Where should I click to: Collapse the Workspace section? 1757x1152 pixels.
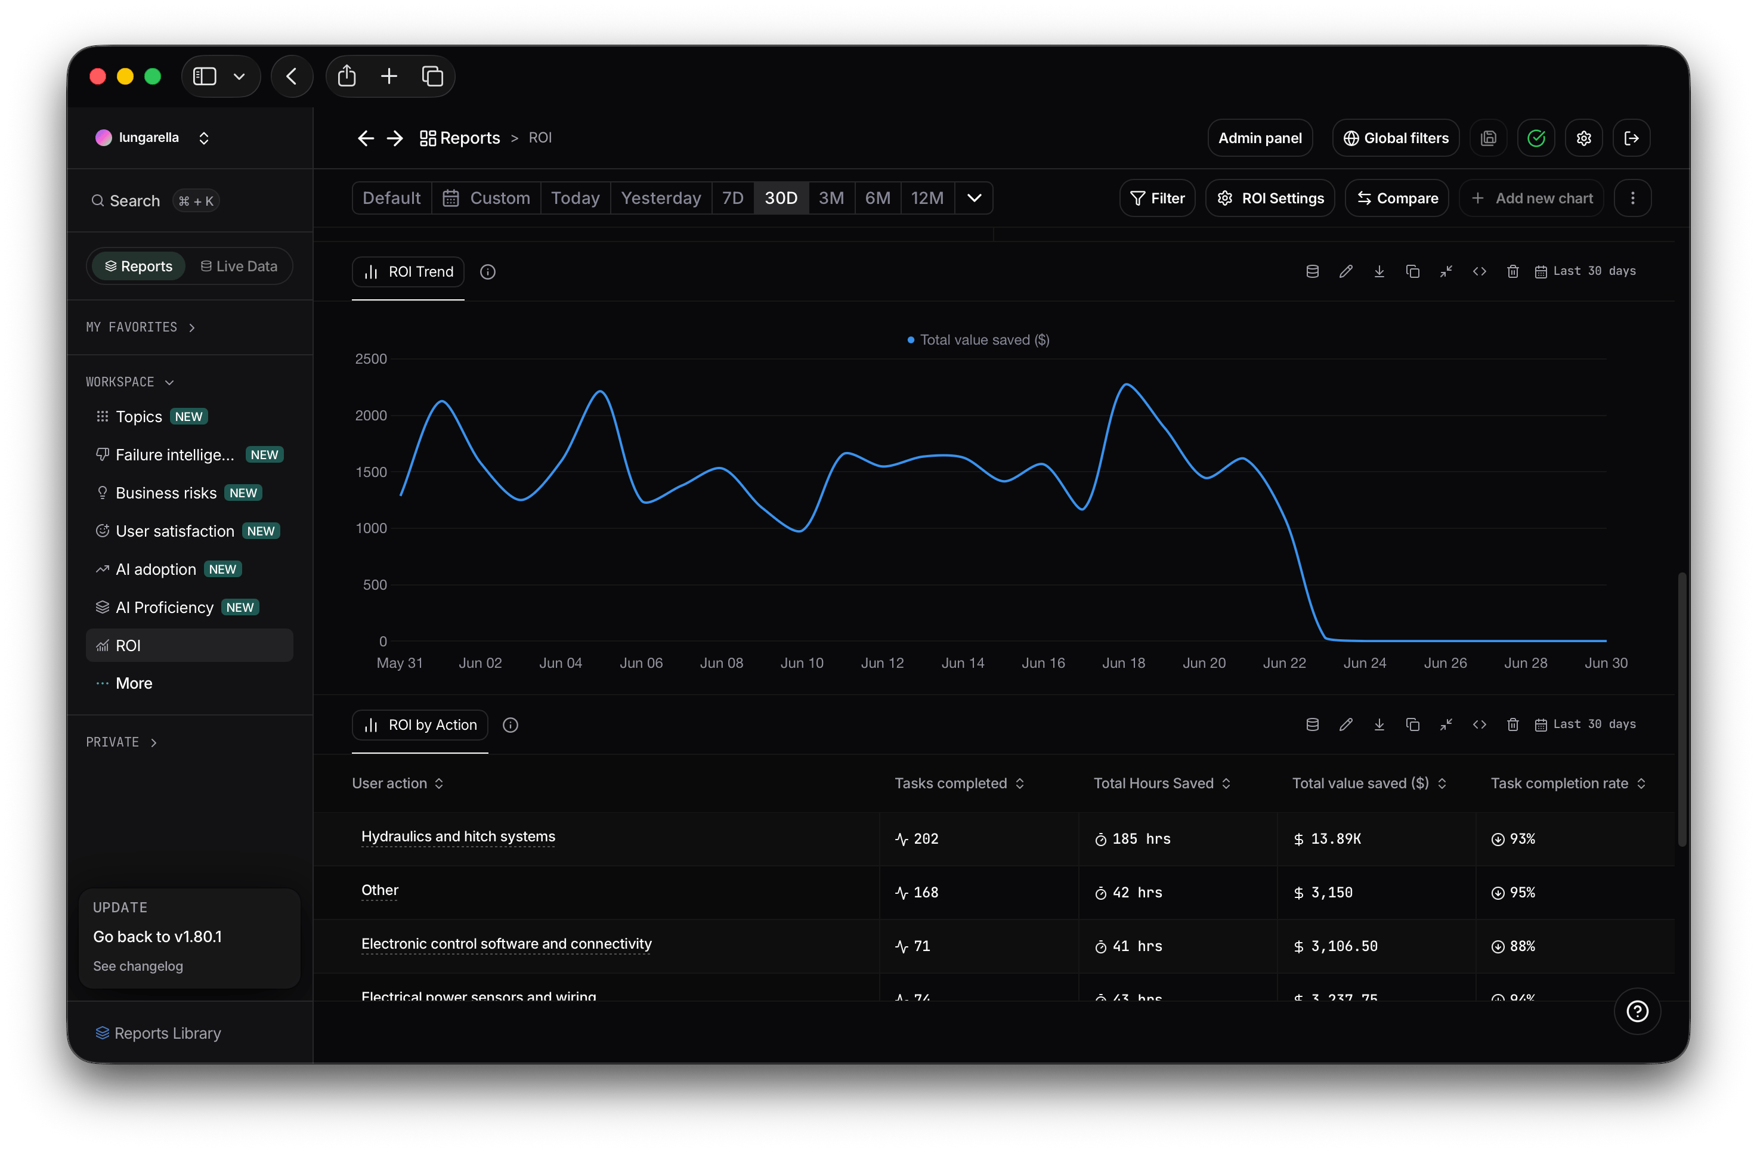coord(130,382)
